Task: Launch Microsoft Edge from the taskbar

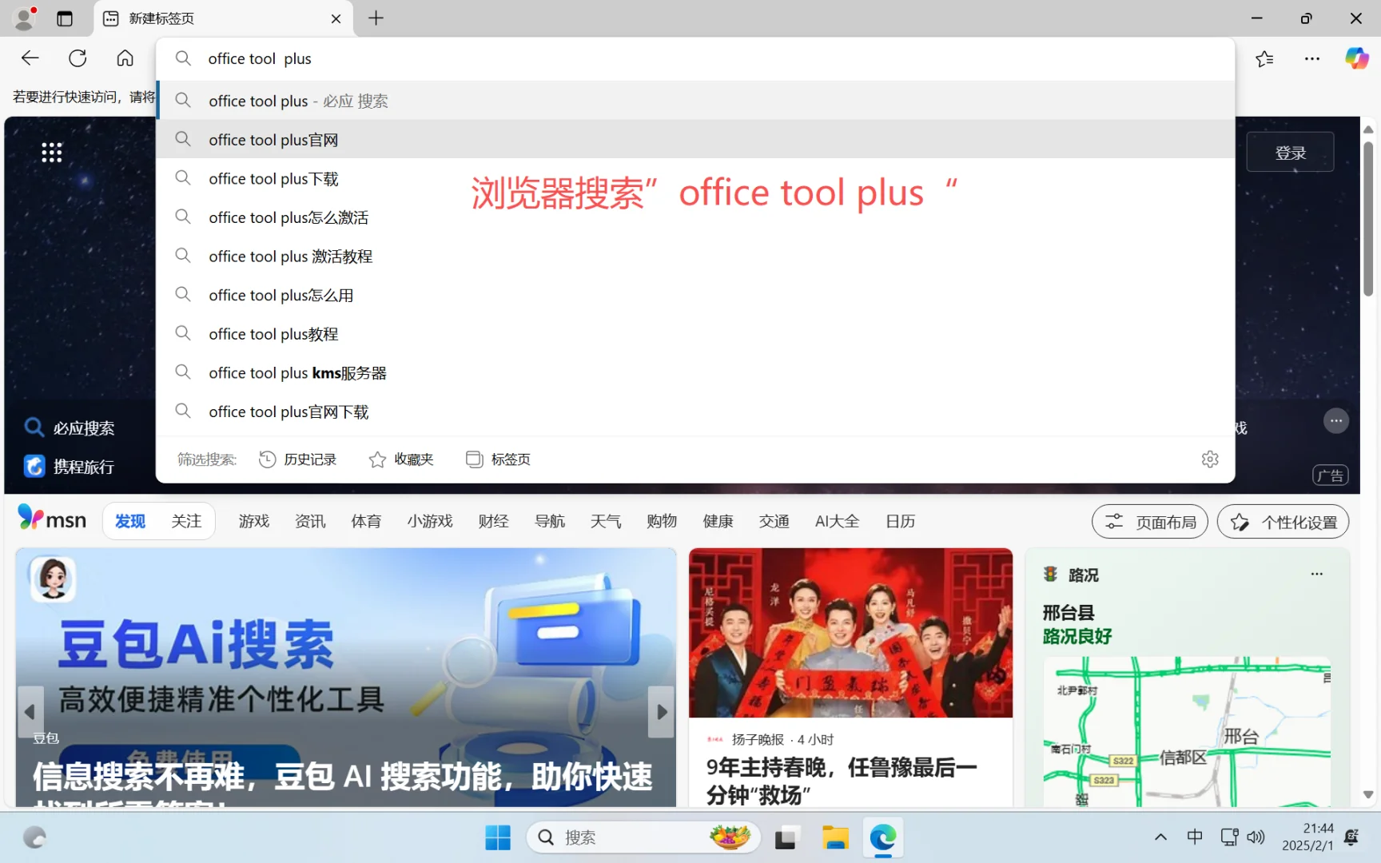Action: pyautogui.click(x=882, y=837)
